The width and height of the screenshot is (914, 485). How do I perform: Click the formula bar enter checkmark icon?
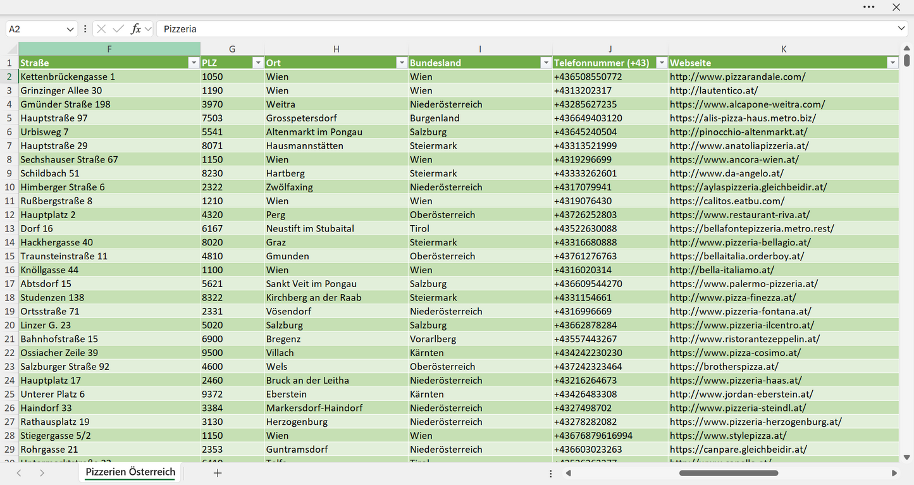click(x=118, y=29)
